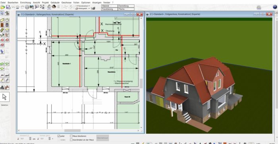
Task: Click horizontal scrollbar thumb of plan window
Action: (72, 131)
